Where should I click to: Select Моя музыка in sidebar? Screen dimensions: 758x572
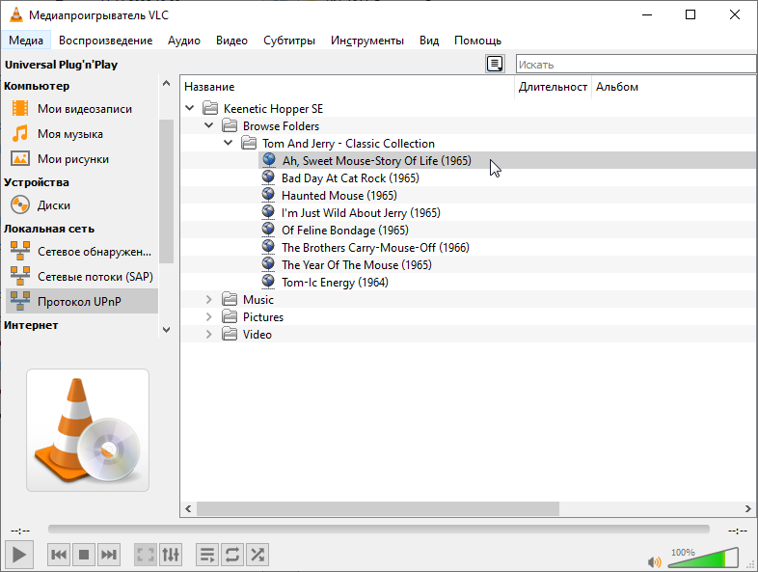(81, 133)
